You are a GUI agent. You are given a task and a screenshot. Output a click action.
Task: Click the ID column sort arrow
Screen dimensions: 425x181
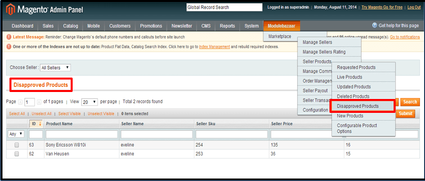40,124
